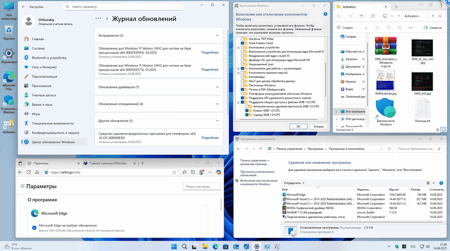Screen dimensions: 450x251
Task: Open Search on the taskbar
Action: [184, 247]
